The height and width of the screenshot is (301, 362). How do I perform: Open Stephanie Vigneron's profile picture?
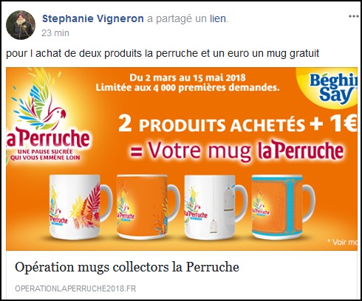pos(21,25)
